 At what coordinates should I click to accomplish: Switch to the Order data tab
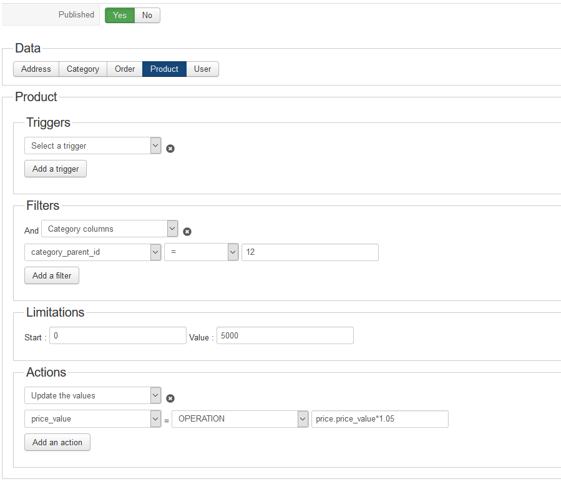[x=125, y=69]
